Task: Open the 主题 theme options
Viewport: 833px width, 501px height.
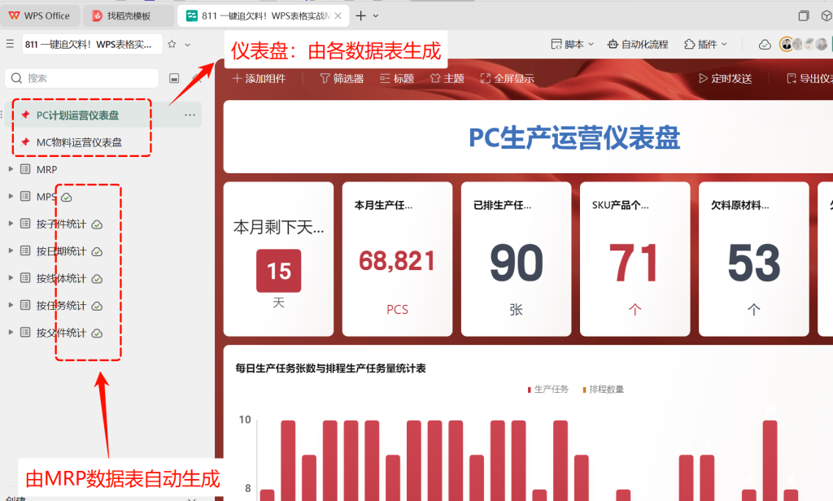Action: (447, 79)
